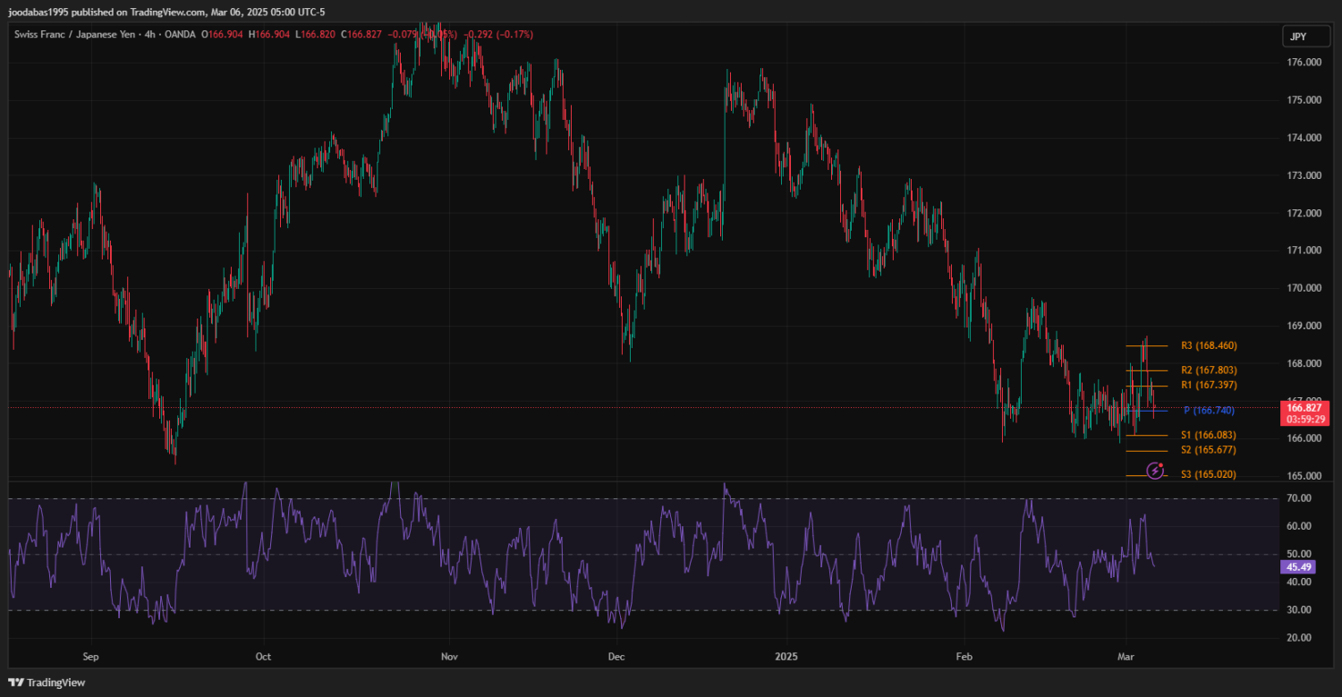Click the R1 (167.397) resistance label
Screen dimensions: 1342x697
coord(1209,385)
